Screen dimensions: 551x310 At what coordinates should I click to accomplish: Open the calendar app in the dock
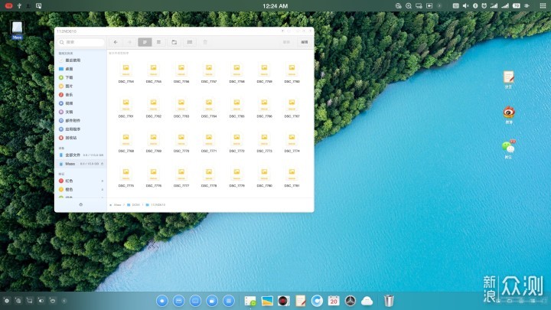[334, 301]
